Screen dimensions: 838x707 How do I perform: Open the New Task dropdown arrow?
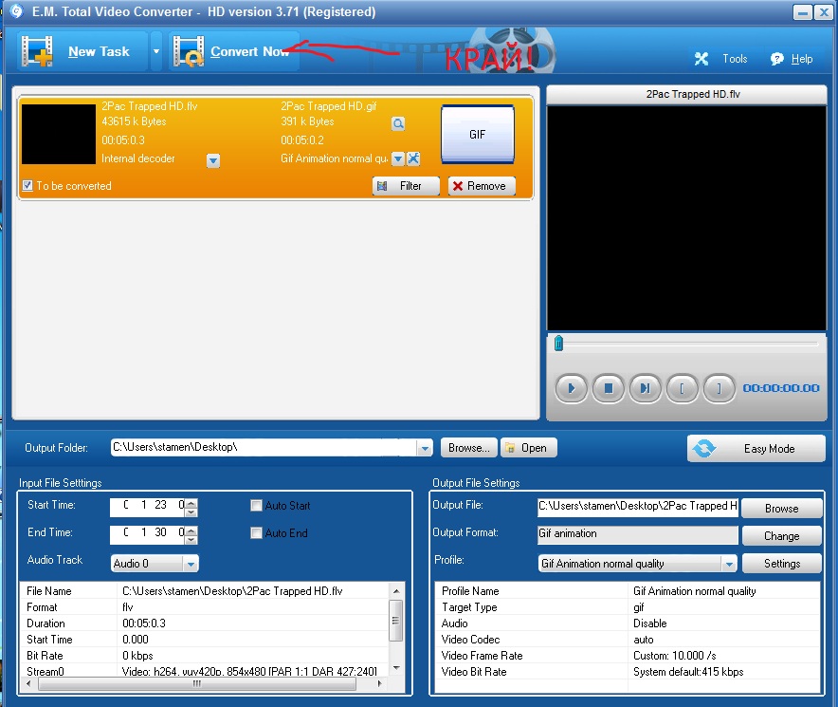click(x=156, y=51)
